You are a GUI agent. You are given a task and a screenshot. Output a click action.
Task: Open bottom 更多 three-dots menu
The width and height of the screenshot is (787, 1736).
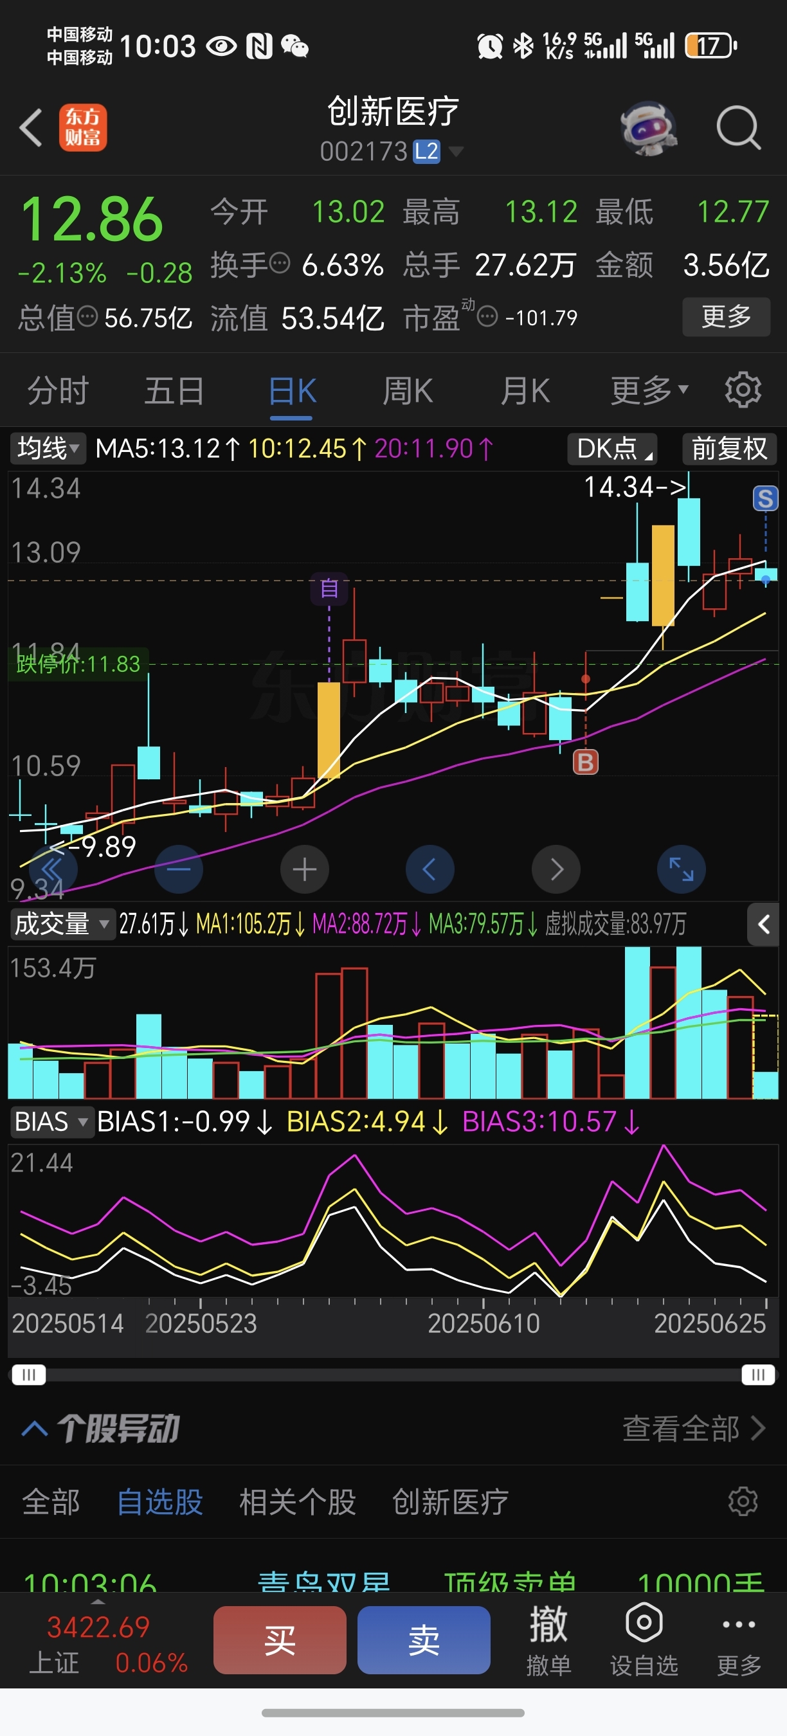[x=739, y=1640]
